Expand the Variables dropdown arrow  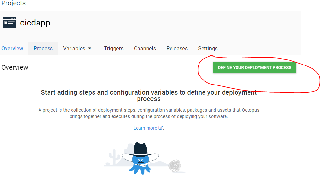[90, 48]
